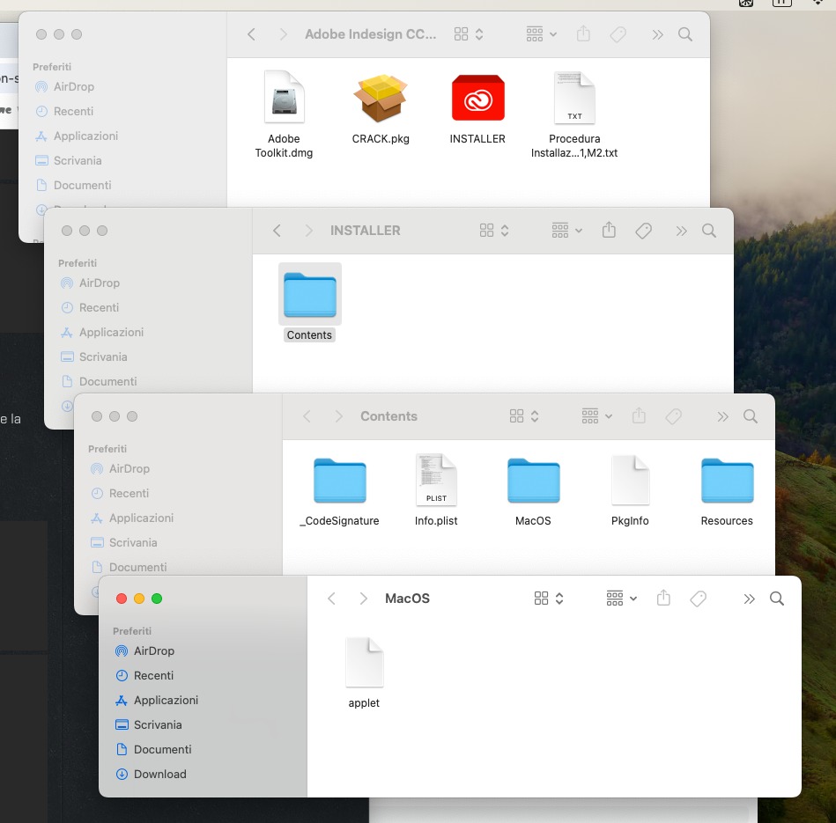Click tag icon in Contents window toolbar
Image resolution: width=836 pixels, height=823 pixels.
(x=673, y=416)
